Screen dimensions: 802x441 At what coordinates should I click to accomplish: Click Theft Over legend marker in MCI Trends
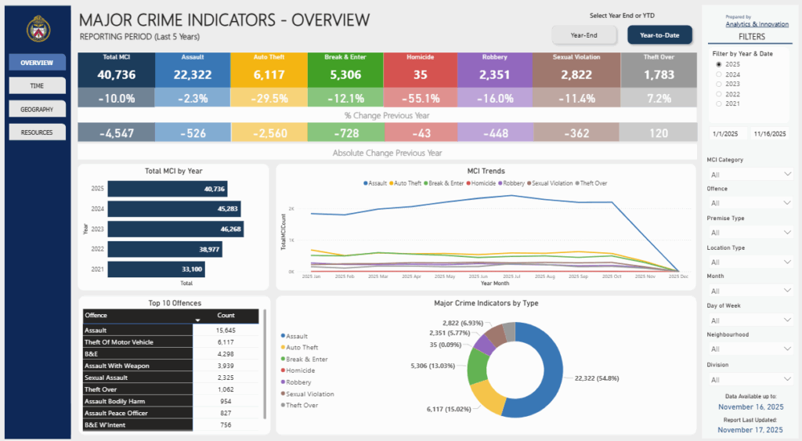click(x=579, y=183)
